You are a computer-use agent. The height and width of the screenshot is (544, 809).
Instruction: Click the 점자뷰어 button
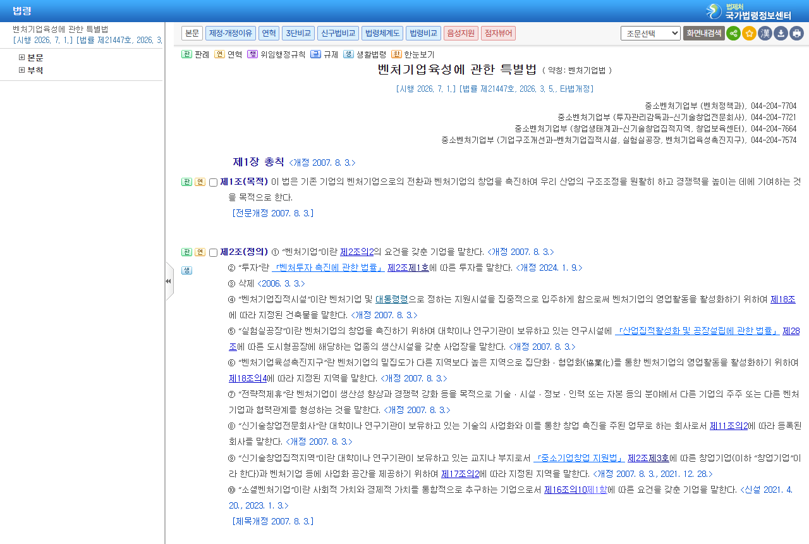point(498,33)
